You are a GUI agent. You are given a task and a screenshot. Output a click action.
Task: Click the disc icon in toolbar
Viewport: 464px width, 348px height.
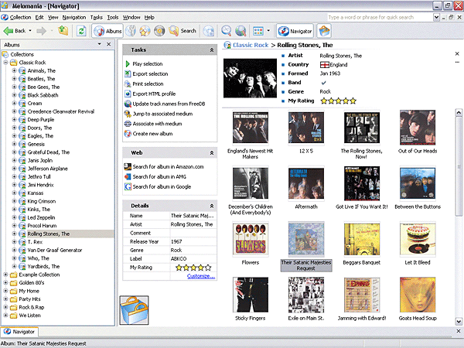159,31
